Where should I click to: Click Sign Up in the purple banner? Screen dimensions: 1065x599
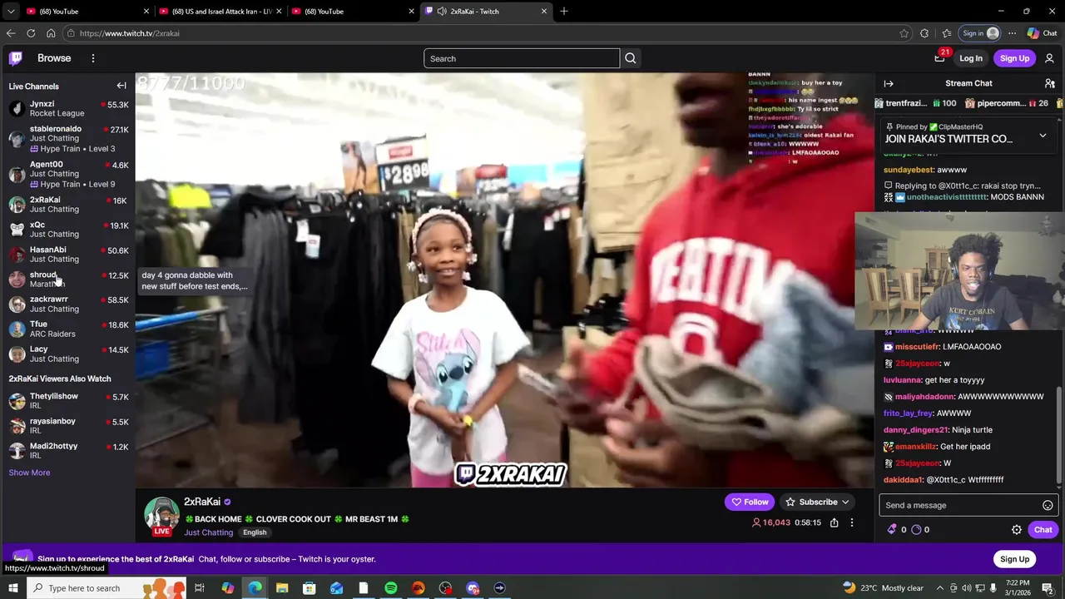pos(1014,559)
